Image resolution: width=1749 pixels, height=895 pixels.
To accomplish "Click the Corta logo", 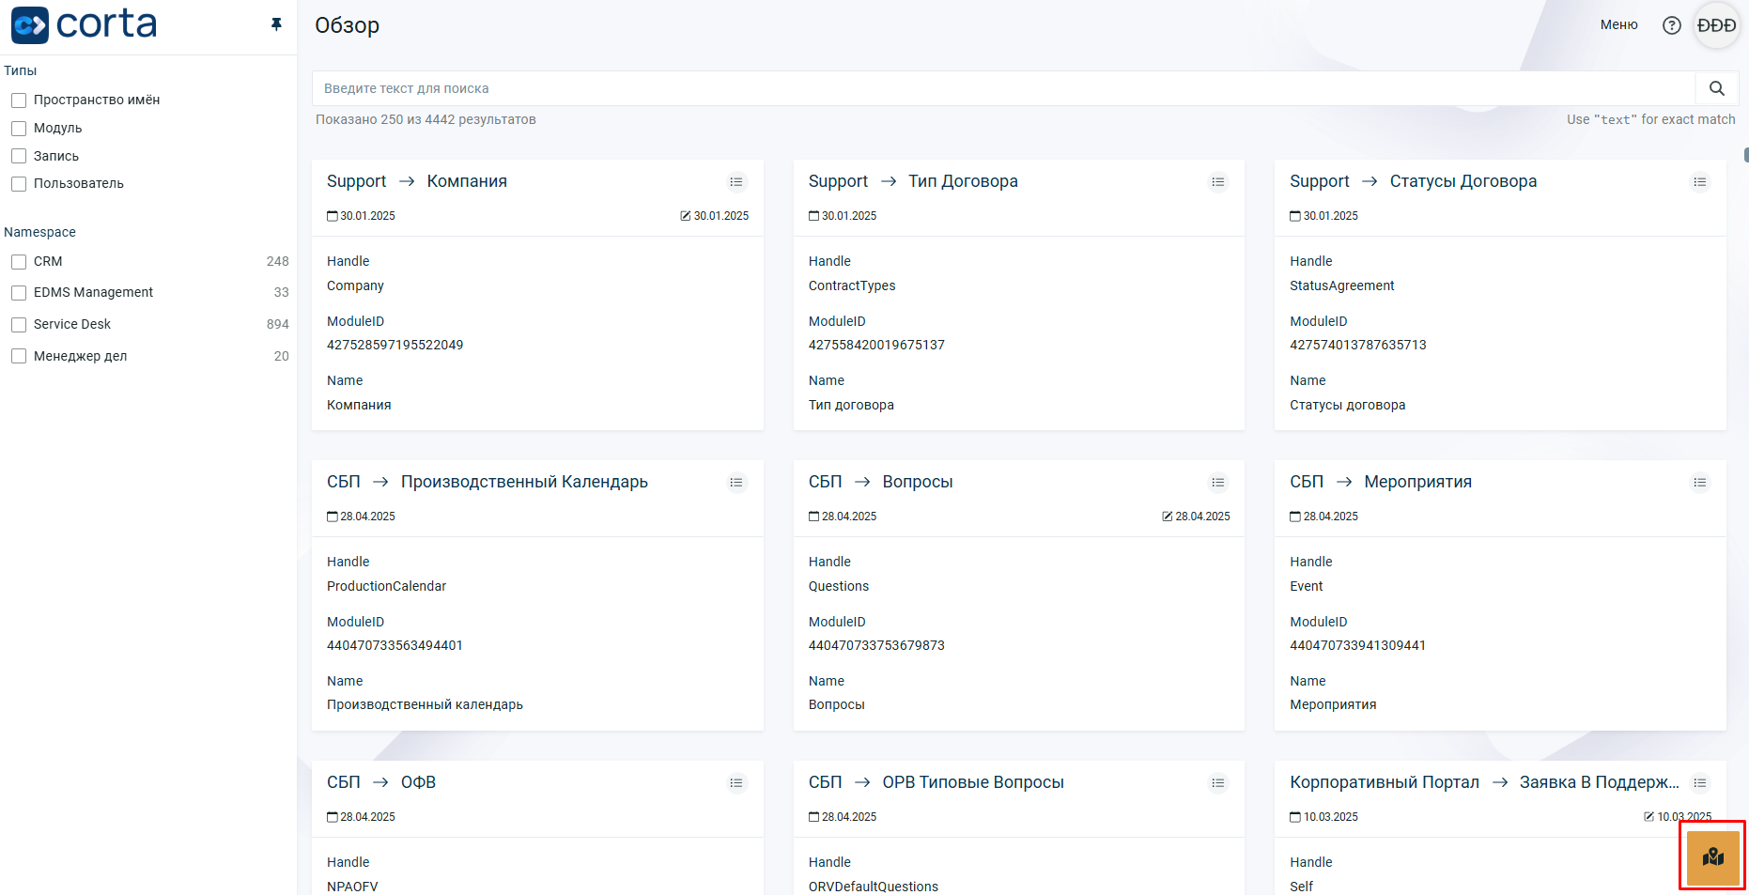I will pyautogui.click(x=84, y=24).
